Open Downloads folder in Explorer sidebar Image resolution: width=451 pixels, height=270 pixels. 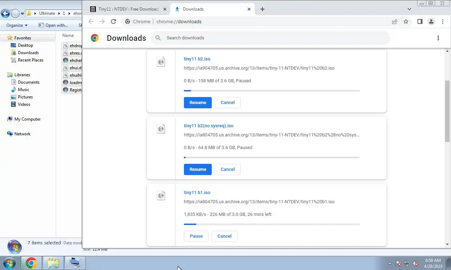[x=28, y=53]
